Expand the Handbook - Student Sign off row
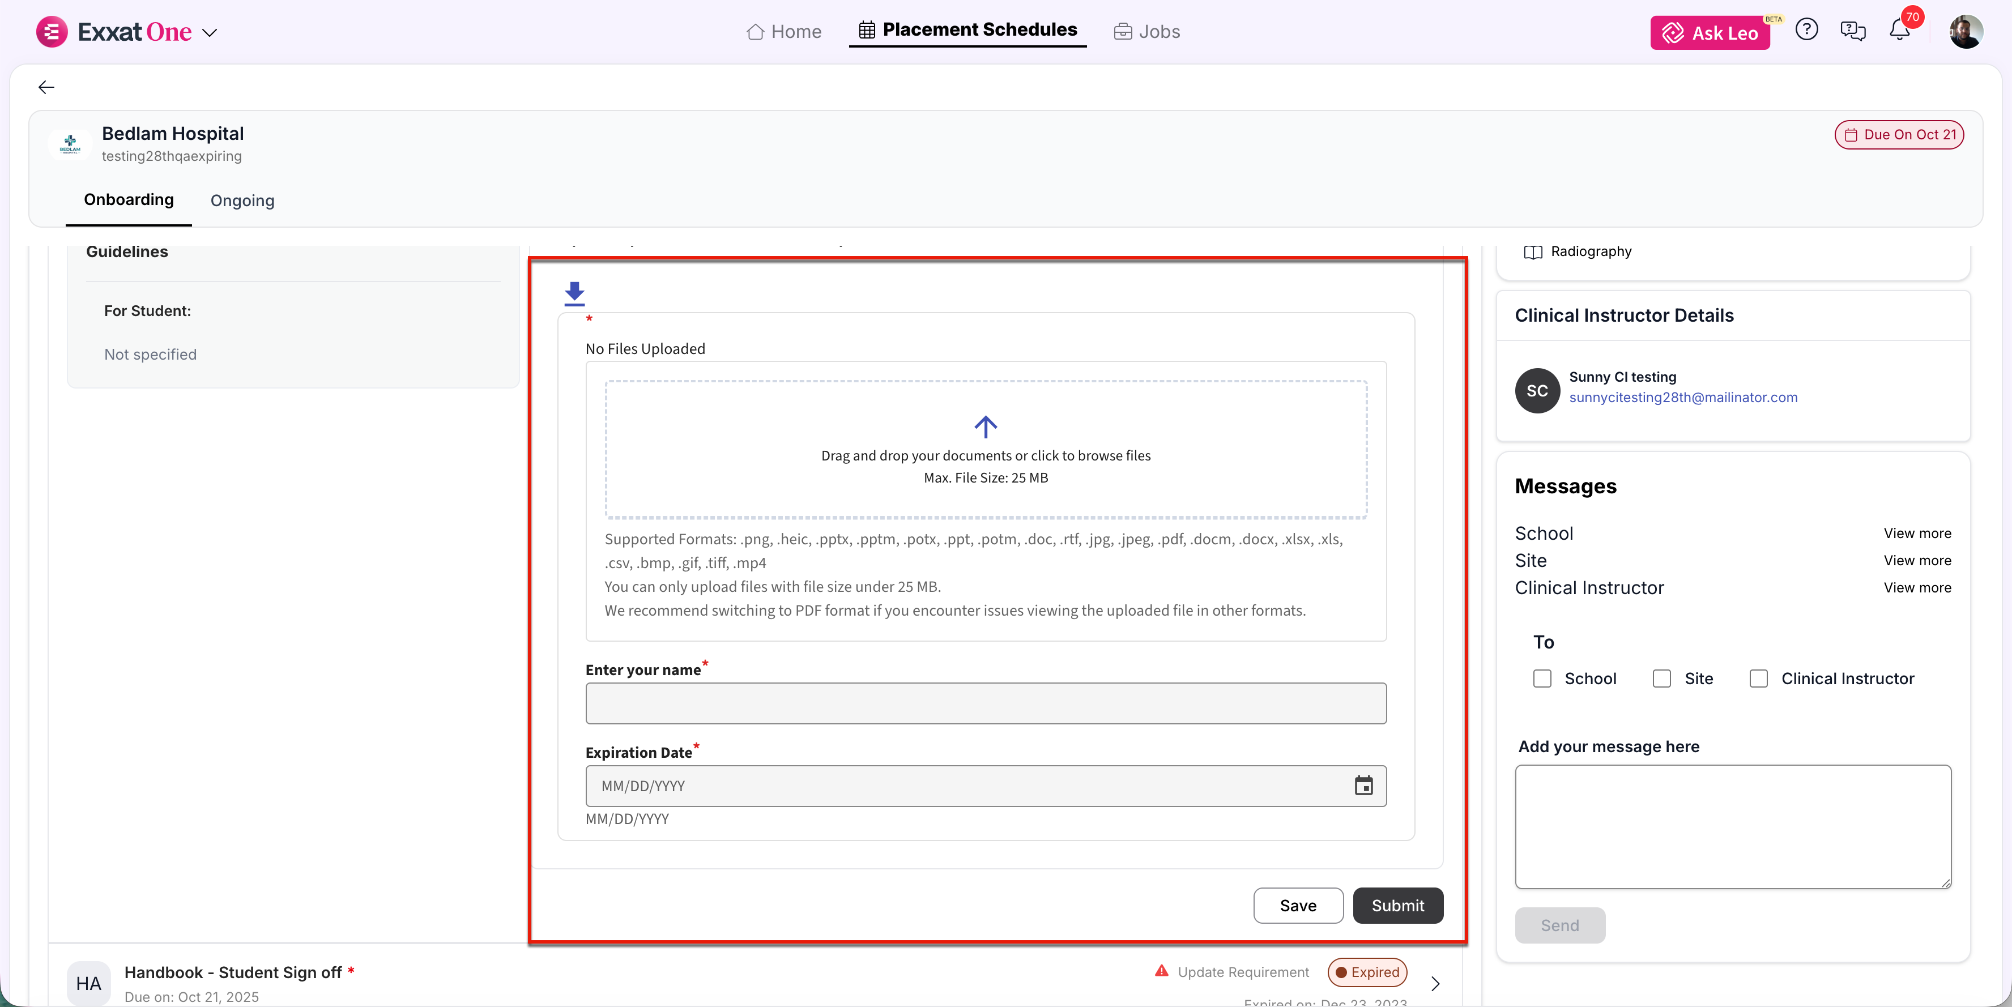The image size is (2012, 1007). pyautogui.click(x=1434, y=983)
